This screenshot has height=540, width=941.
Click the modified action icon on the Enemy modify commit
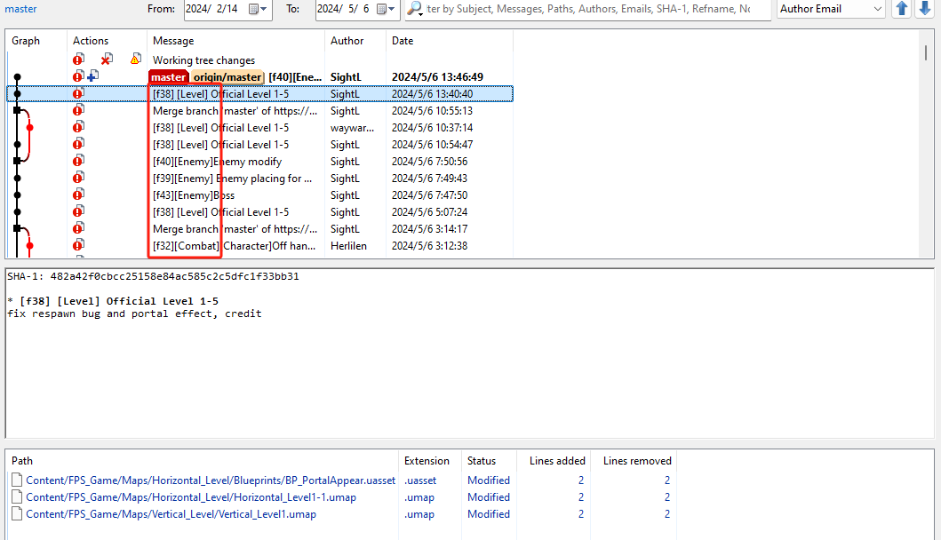click(x=78, y=160)
